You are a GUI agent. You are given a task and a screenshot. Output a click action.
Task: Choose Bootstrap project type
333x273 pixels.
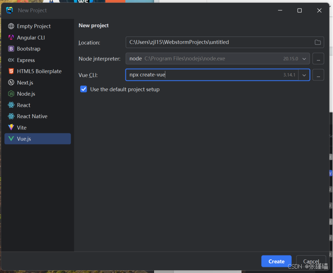[x=38, y=49]
